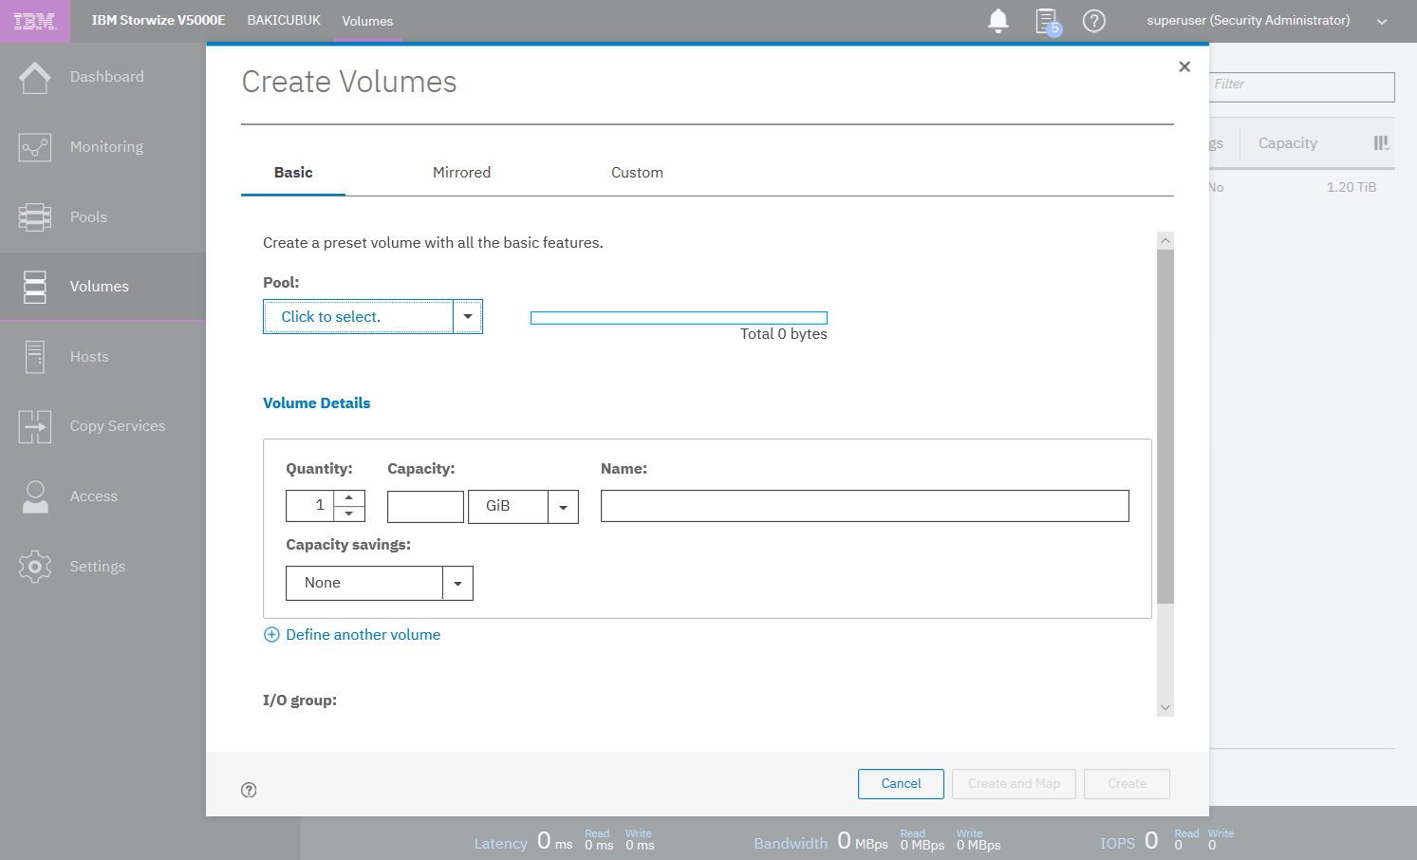Click the Monitoring chart icon
The height and width of the screenshot is (860, 1417).
point(35,147)
